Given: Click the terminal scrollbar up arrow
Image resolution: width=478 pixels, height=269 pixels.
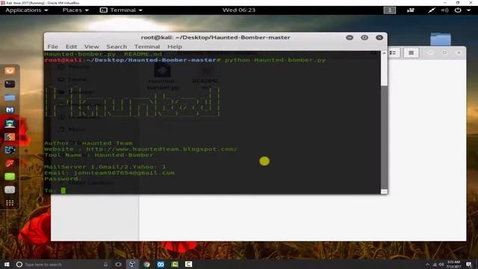Looking at the screenshot, I should pyautogui.click(x=384, y=53).
